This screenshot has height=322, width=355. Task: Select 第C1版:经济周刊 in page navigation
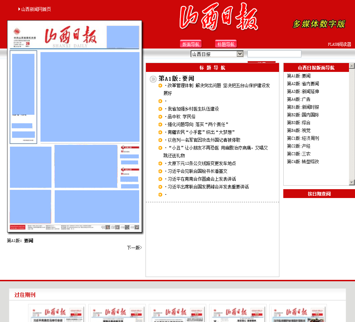[303, 138]
